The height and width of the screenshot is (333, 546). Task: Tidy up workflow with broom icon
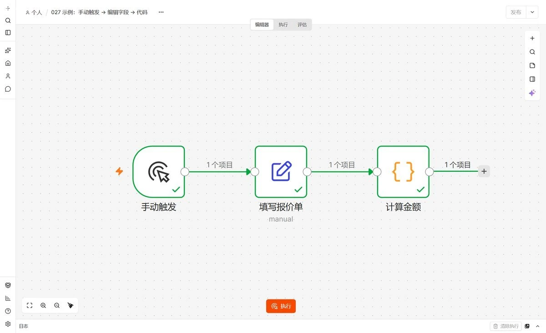point(71,306)
